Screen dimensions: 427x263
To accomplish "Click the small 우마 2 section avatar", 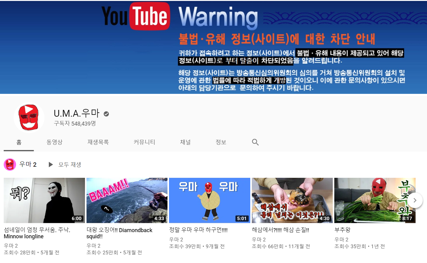I will click(x=10, y=165).
